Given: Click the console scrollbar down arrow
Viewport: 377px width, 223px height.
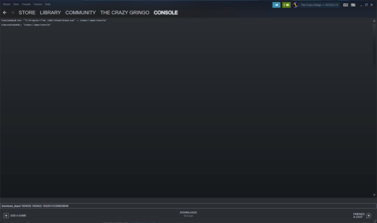Looking at the screenshot, I should click(374, 195).
